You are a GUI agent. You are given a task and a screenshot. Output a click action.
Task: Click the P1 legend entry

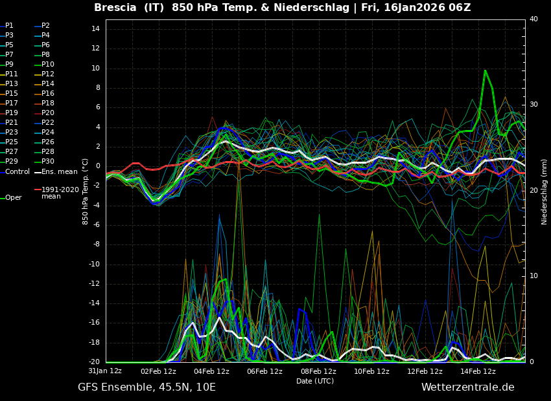coord(9,26)
